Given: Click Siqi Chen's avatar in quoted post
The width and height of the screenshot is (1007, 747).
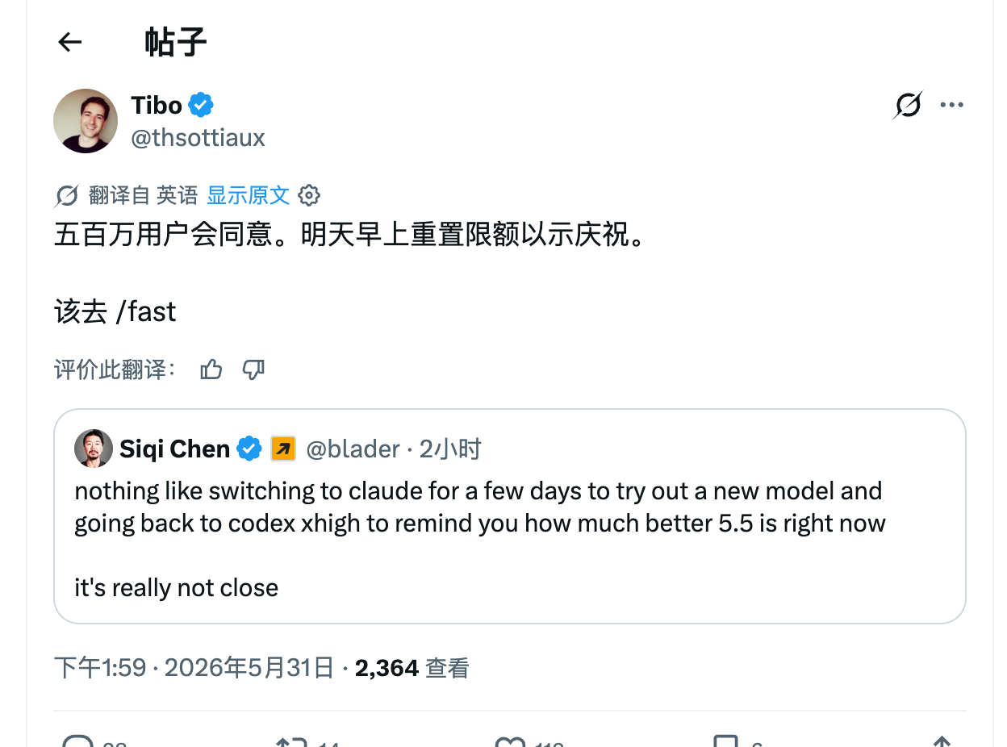Looking at the screenshot, I should 94,449.
